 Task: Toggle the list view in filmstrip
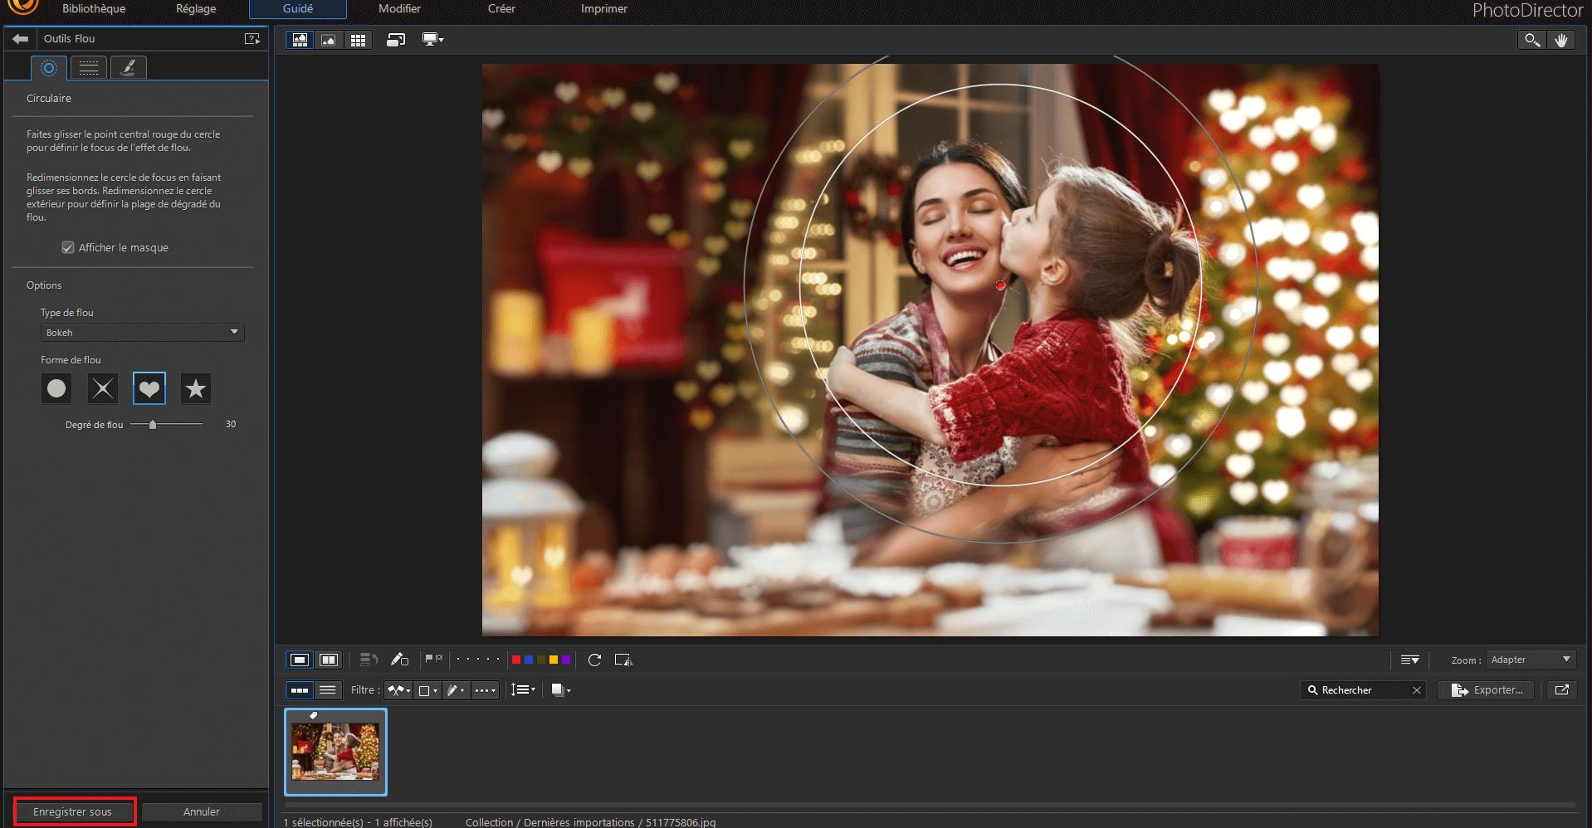click(328, 689)
